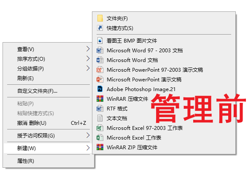Viewport: 251px width, 183px height.
Task: Expand the 分组依据(P) submenu arrow
Action: (88, 68)
